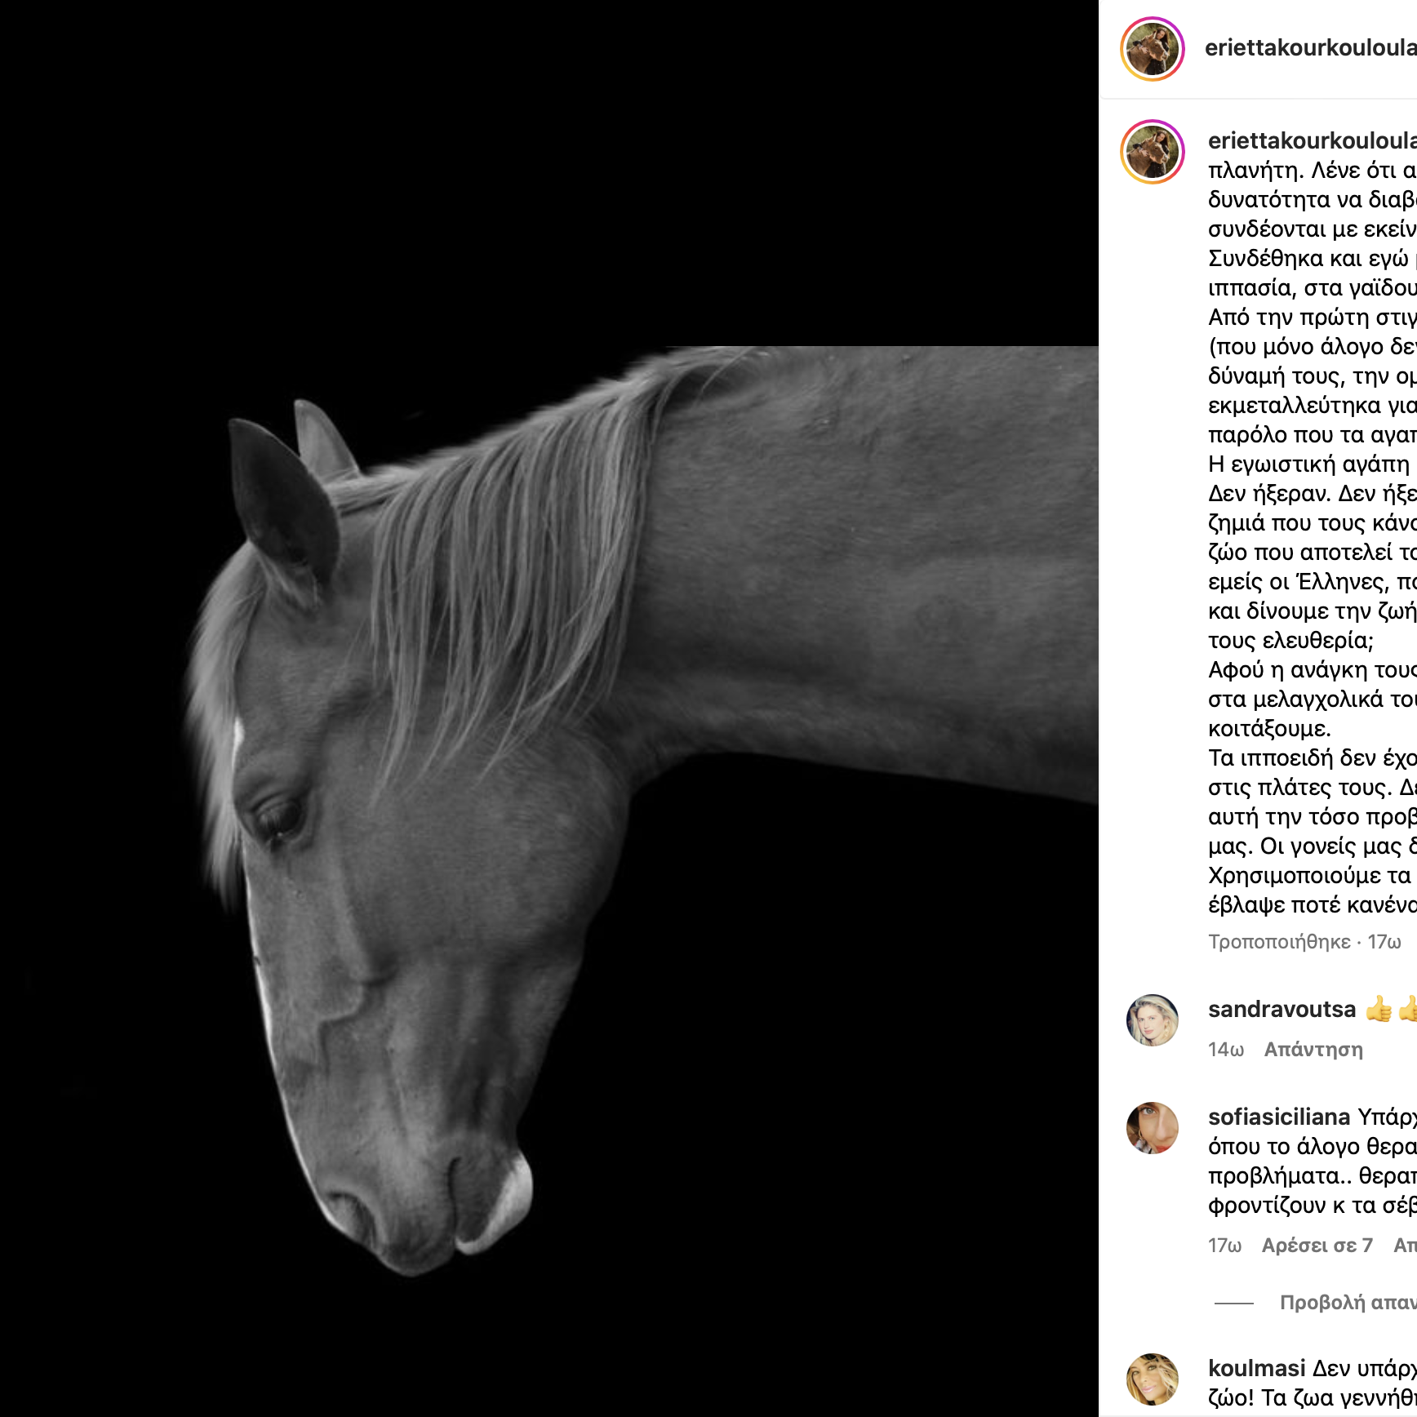Click the 17ω timestamp under the caption
Screen dimensions: 1417x1417
click(x=1384, y=942)
